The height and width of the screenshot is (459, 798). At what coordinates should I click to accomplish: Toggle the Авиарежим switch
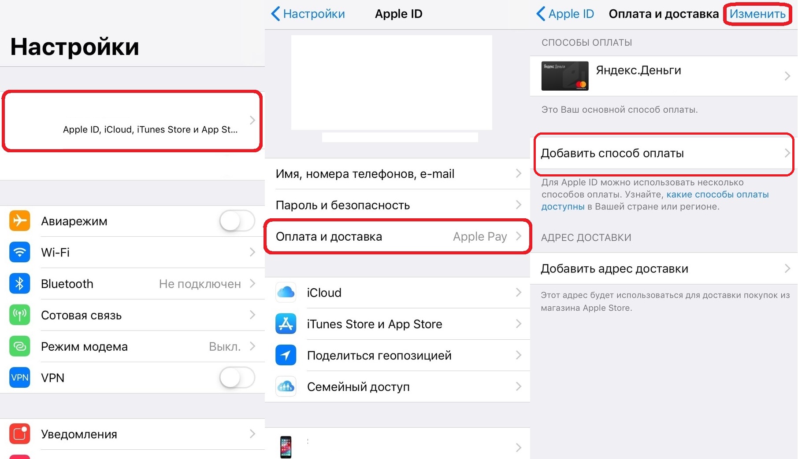[237, 221]
